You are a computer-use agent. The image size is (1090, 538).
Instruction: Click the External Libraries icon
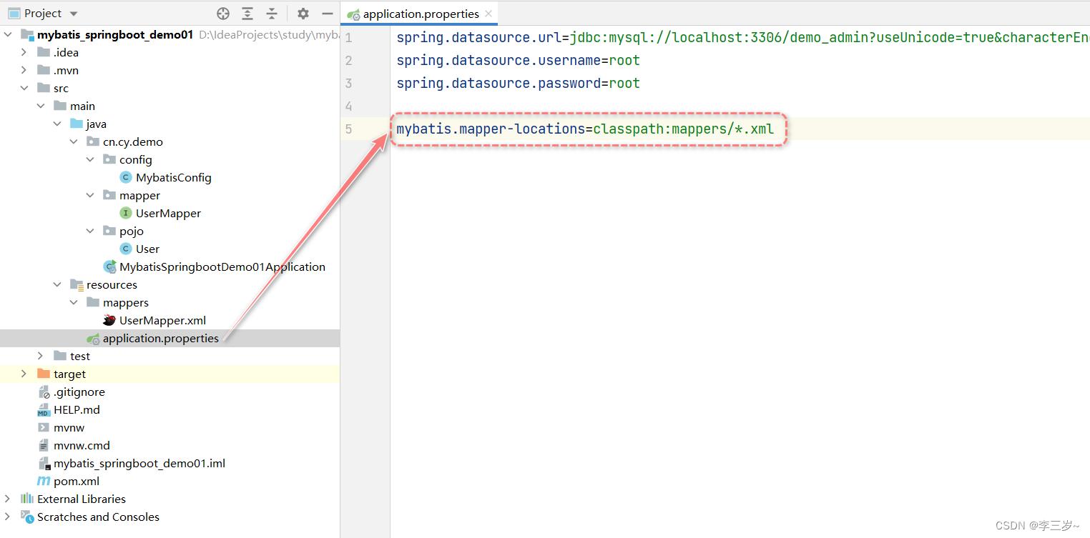click(x=27, y=499)
